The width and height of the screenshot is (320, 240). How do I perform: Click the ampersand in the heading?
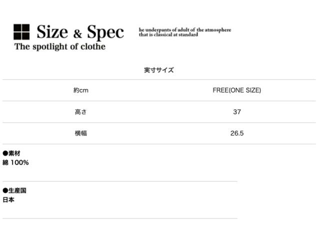point(77,34)
